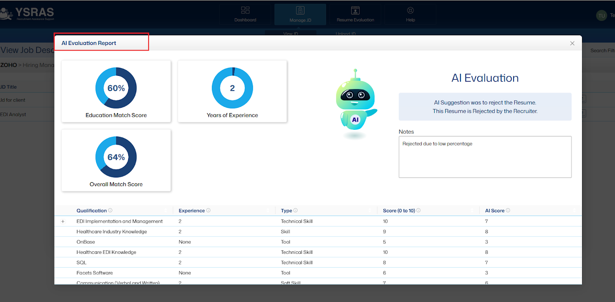Click the Help lifebuoy icon
This screenshot has width=615, height=302.
click(x=410, y=10)
